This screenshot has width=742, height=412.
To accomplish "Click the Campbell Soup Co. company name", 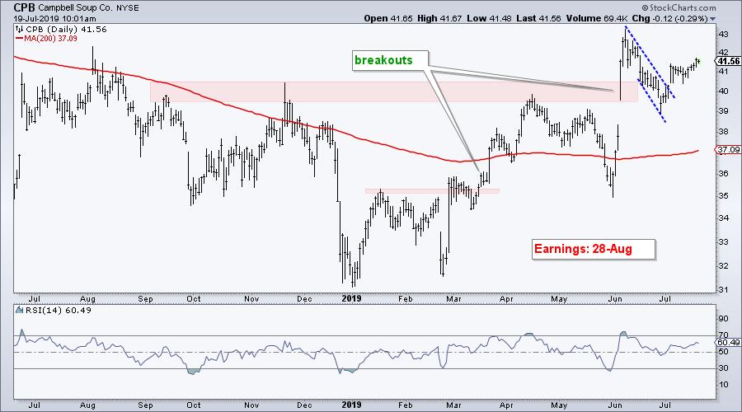I will [75, 7].
